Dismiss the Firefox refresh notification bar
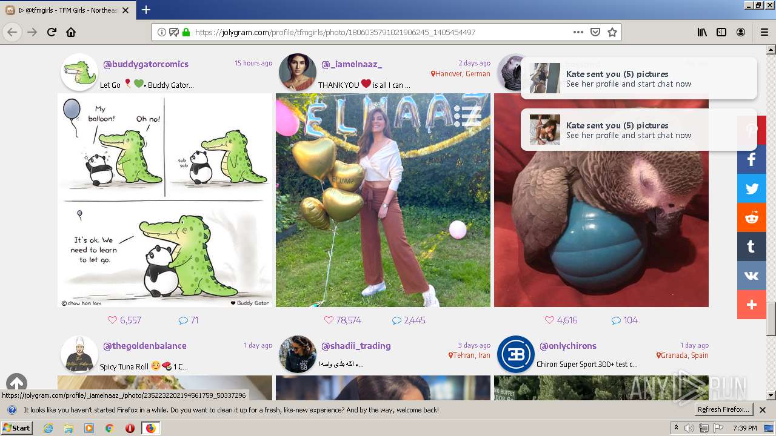 coord(763,410)
